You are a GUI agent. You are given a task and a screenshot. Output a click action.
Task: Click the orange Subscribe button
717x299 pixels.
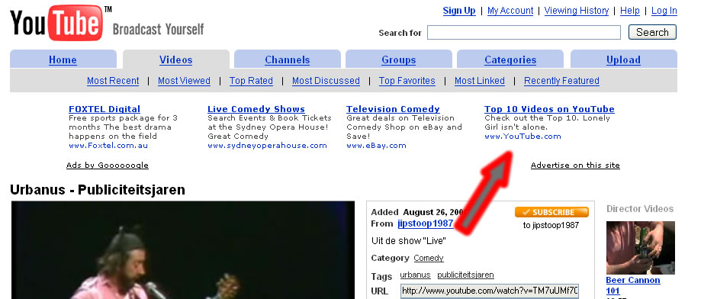pos(551,212)
